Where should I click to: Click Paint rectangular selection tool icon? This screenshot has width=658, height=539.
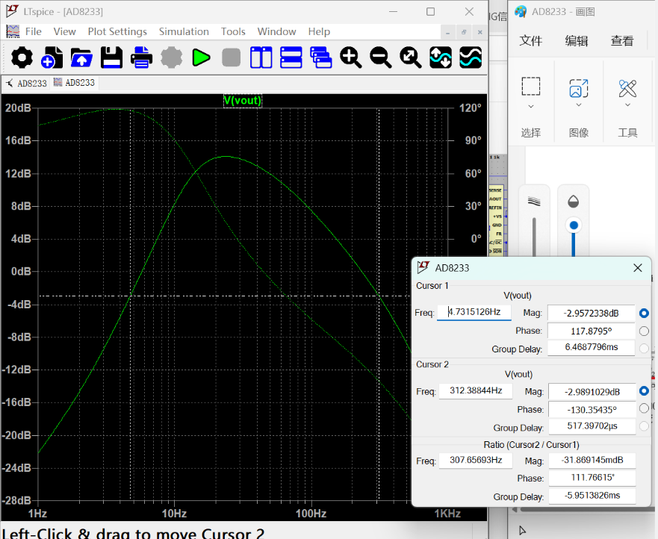pos(531,87)
